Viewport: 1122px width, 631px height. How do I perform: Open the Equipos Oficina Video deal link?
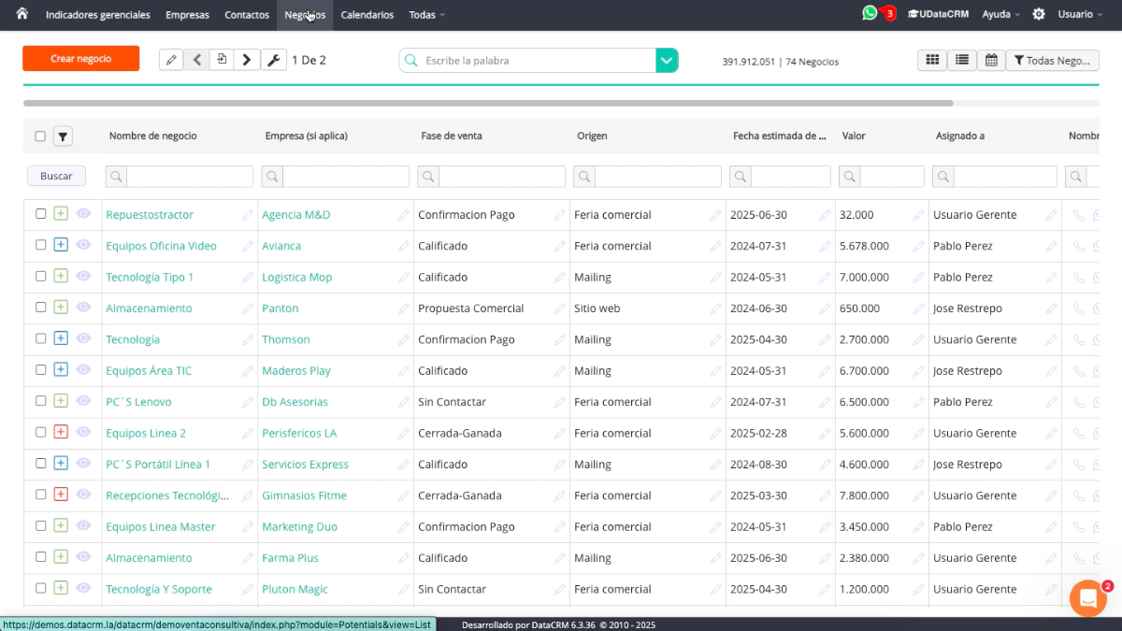tap(161, 246)
